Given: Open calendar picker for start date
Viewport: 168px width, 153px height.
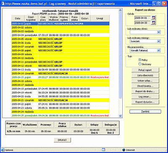Looking at the screenshot, I should click(154, 18).
